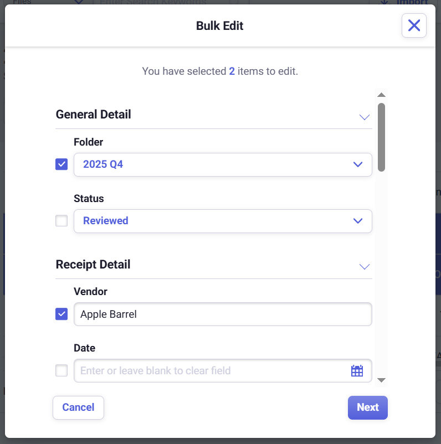
Task: Click the Next button
Action: [367, 407]
